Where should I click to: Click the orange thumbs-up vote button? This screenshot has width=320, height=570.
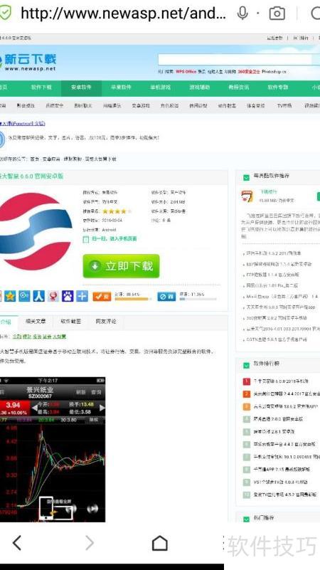[x=102, y=296]
